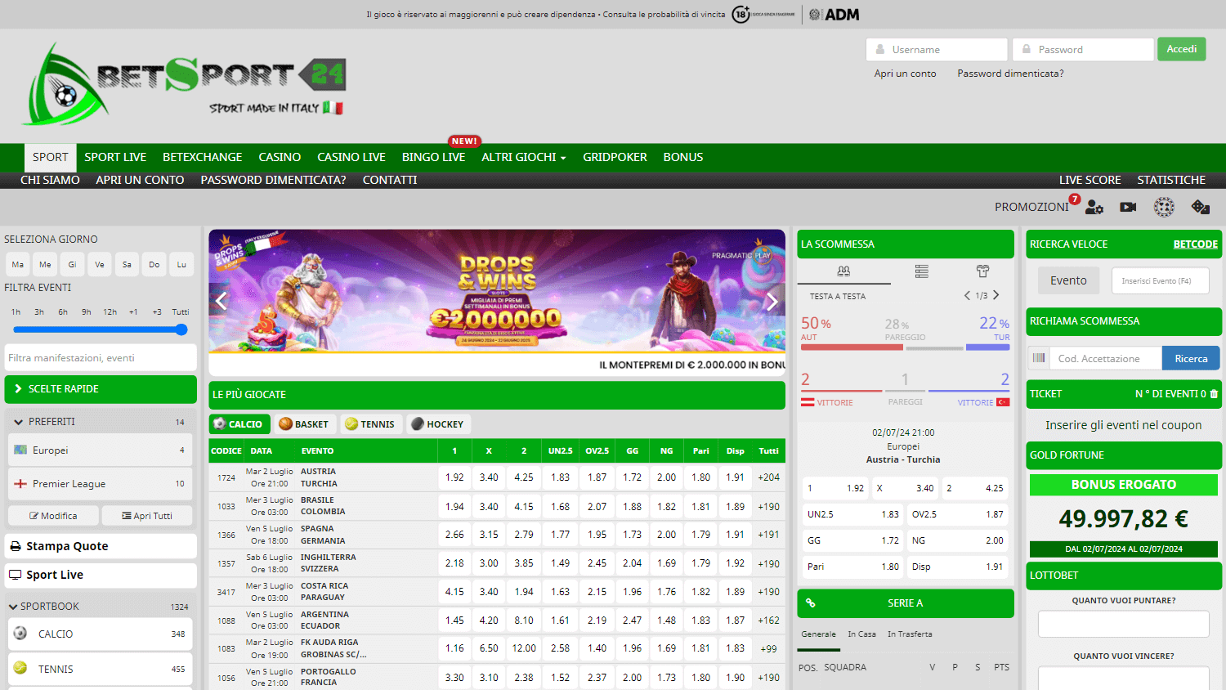Click the blue Ricerca button
This screenshot has height=690, width=1226.
pos(1191,358)
